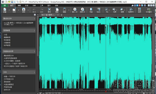Close the open MP3 file tab
The image size is (156, 94).
58,15
